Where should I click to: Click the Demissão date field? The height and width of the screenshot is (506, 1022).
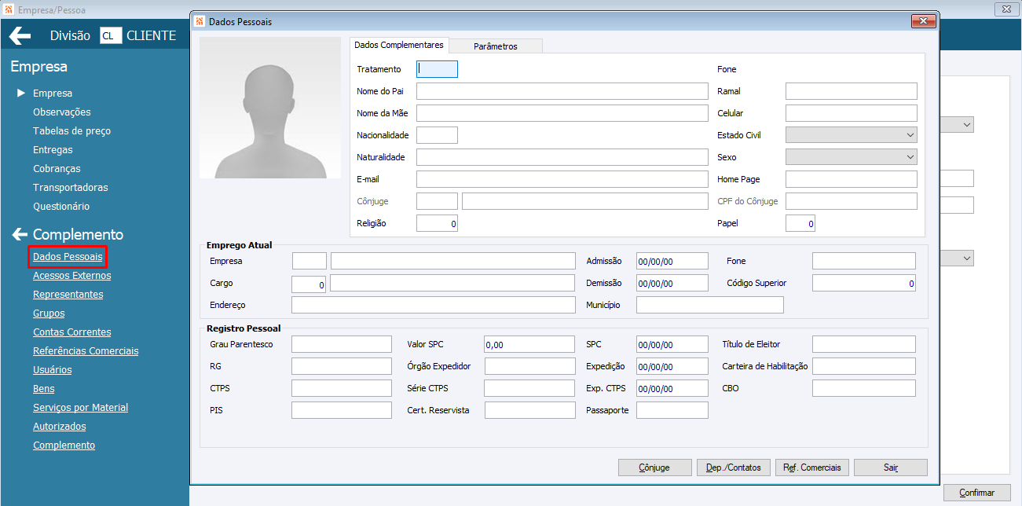pos(672,283)
